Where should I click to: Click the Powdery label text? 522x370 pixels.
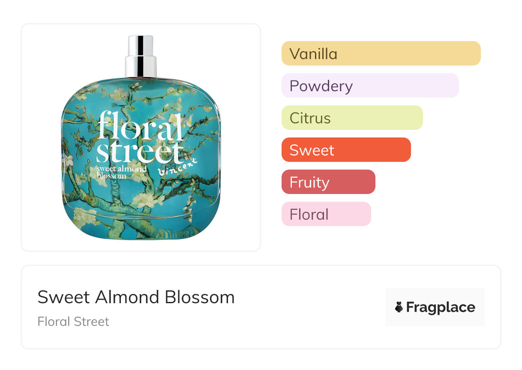pyautogui.click(x=321, y=86)
